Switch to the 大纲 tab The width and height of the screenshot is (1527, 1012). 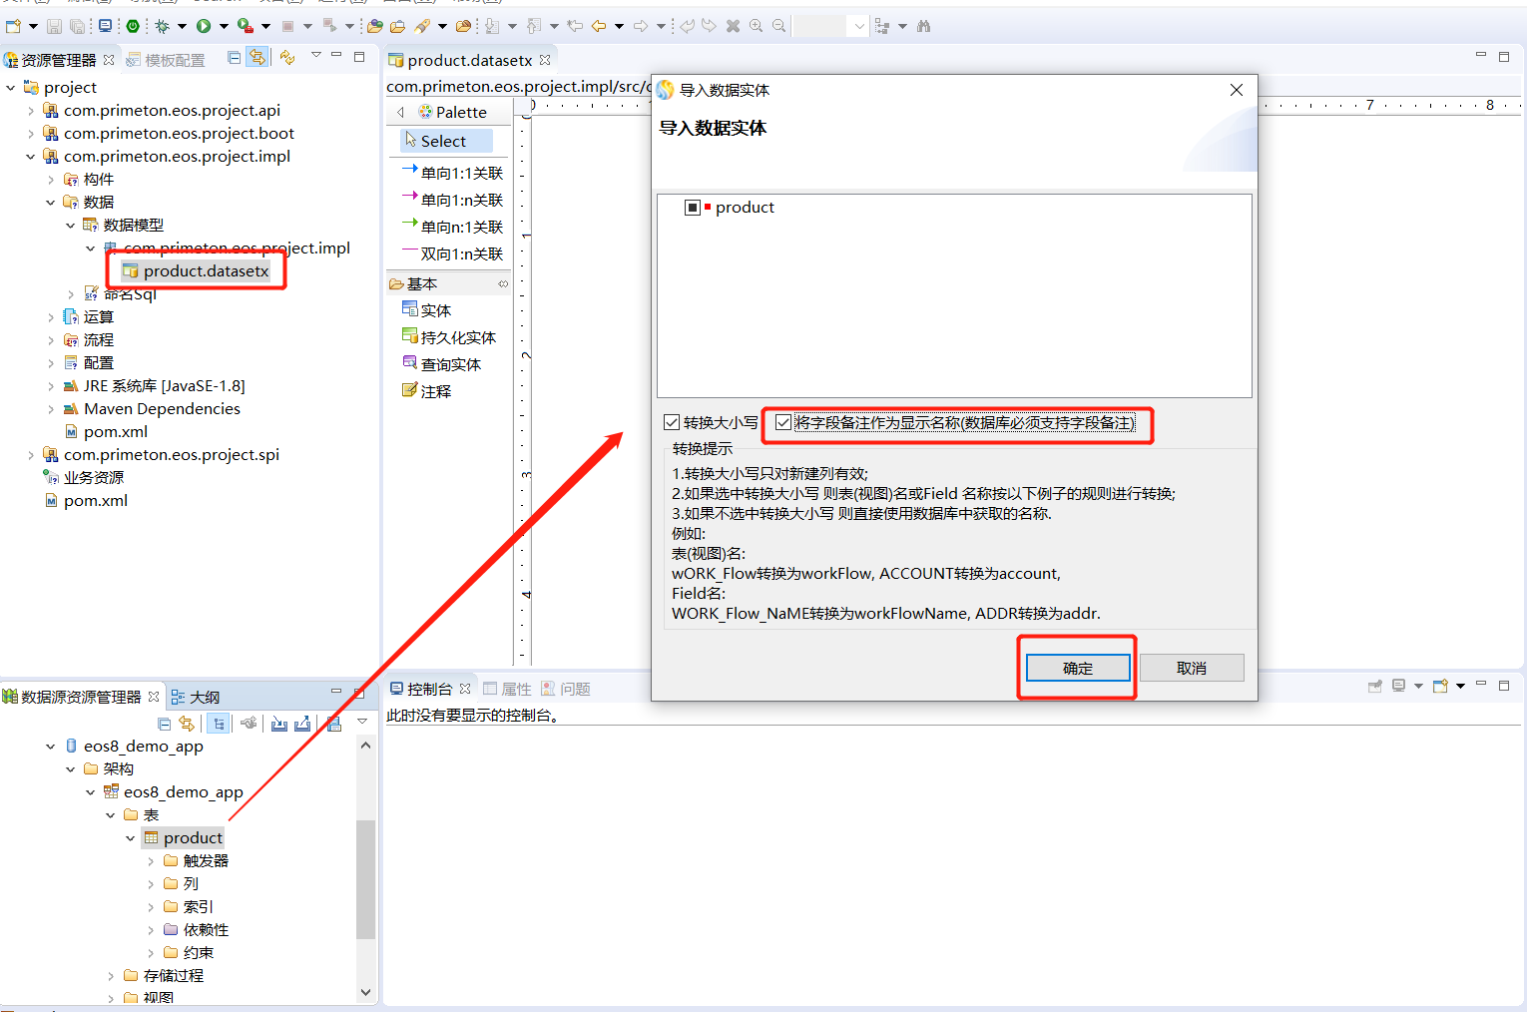pos(204,697)
